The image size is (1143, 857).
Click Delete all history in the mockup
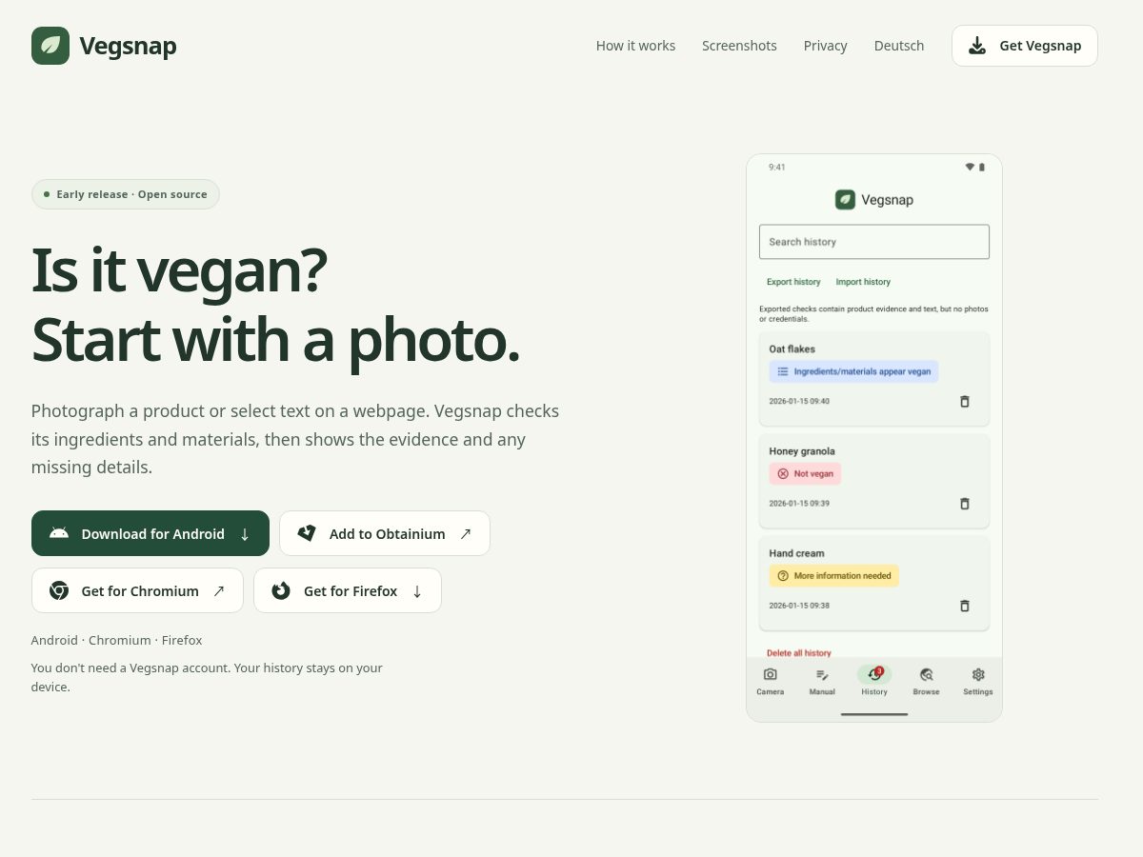[x=799, y=653]
